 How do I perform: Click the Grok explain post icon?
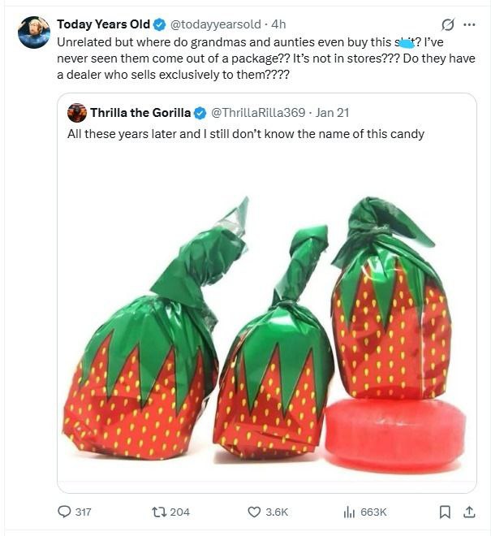[445, 24]
